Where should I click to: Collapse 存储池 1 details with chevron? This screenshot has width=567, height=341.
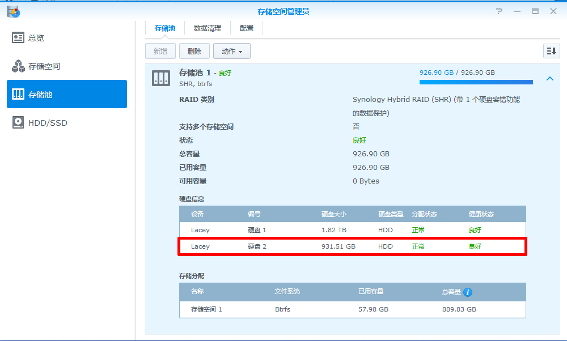(549, 79)
